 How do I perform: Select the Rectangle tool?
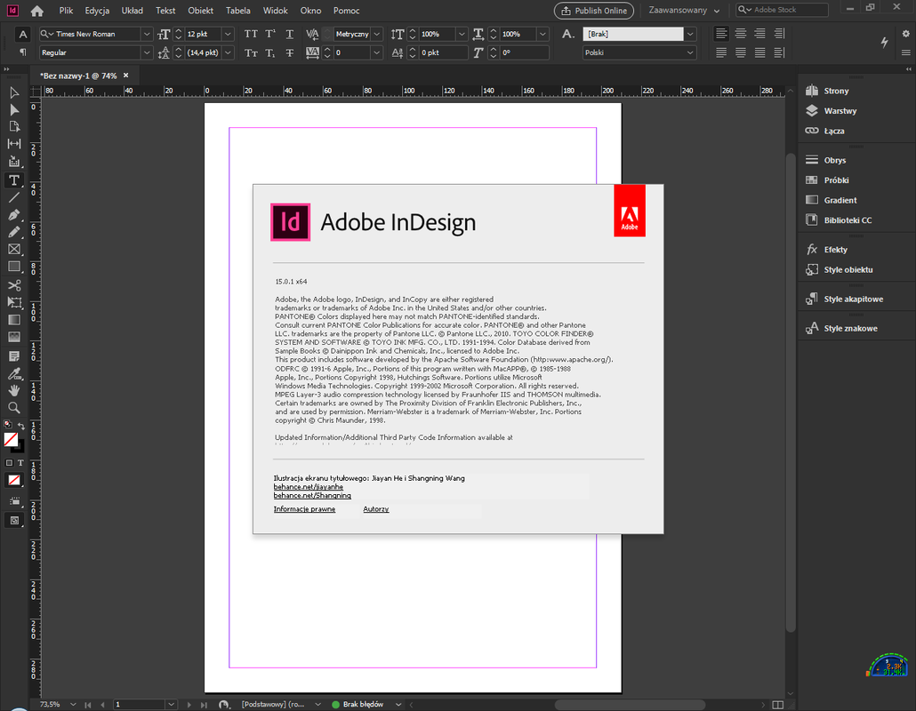[x=14, y=267]
